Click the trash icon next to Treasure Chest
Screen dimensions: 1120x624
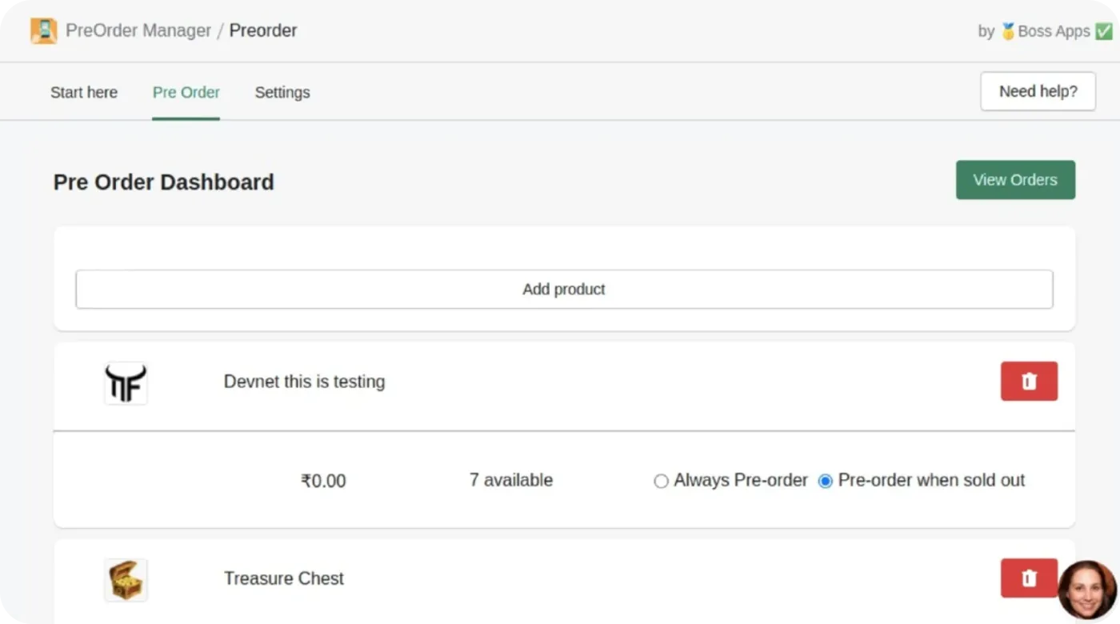[1029, 578]
